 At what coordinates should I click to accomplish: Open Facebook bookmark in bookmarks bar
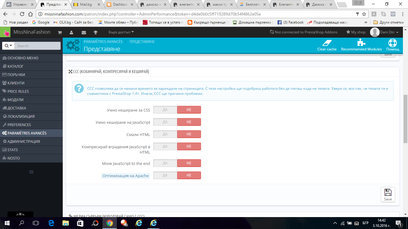point(291,22)
